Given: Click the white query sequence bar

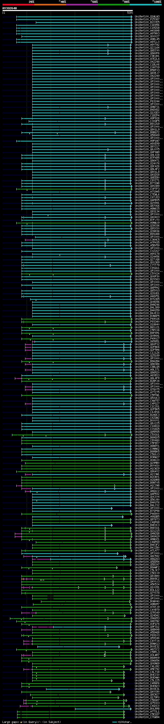Looking at the screenshot, I should tap(68, 11).
